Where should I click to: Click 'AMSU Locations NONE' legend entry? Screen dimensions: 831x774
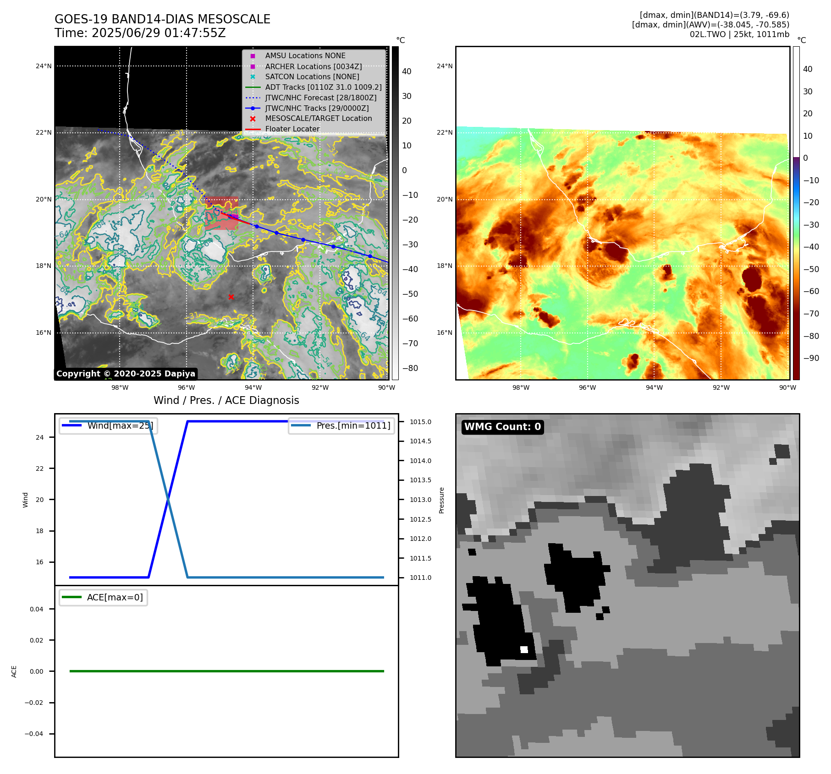[x=305, y=55]
